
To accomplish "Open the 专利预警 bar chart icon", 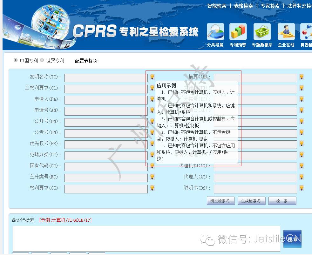I will coord(238,32).
